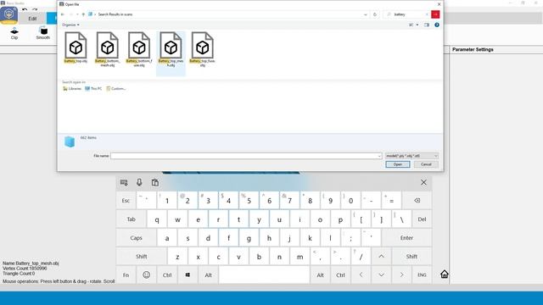Switch to the Edit tab in Revo Studio
543x305 pixels.
point(32,19)
